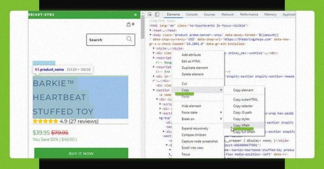Image resolution: width=324 pixels, height=169 pixels.
Task: Switch to the Console tab
Action: pos(192,14)
